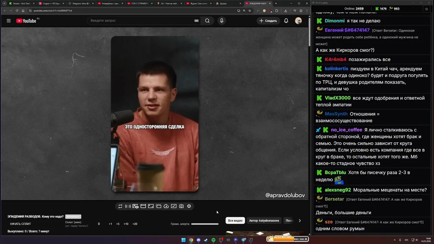This screenshot has height=244, width=434.
Task: Go to the Chrome home page button
Action: [x=23, y=11]
